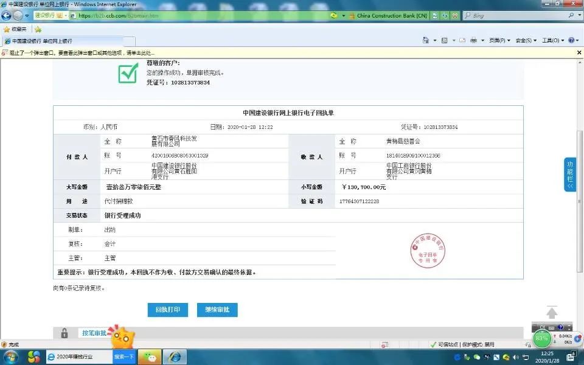Open the address bar history dropdown arrow

[343, 16]
